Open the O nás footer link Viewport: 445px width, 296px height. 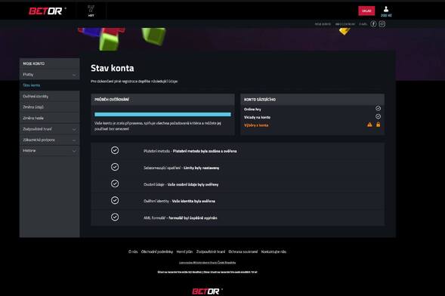133,251
